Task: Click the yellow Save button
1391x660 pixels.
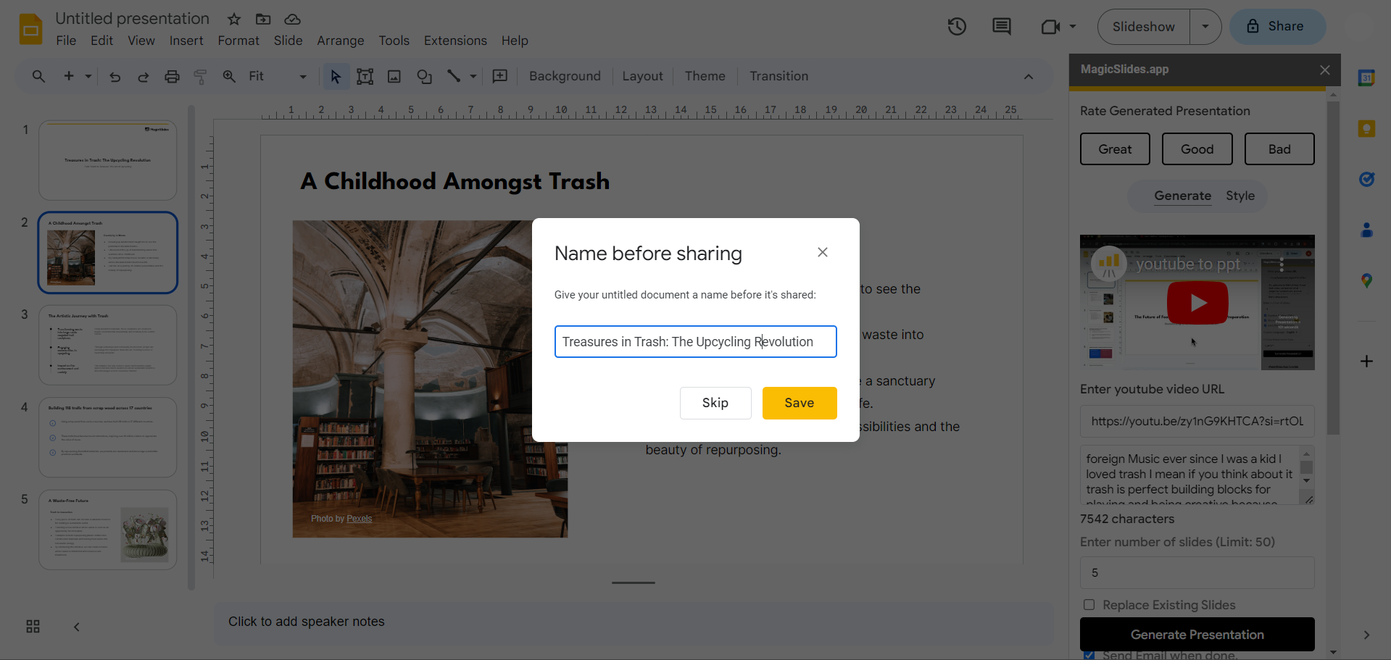Action: 799,403
